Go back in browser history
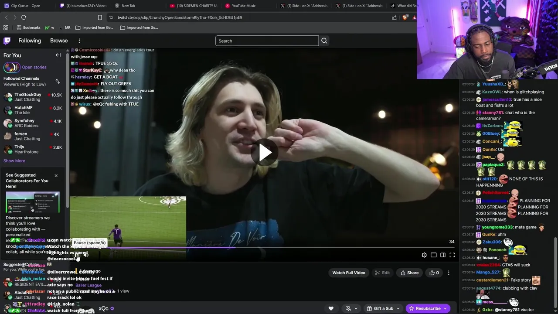This screenshot has height=314, width=558. coord(6,17)
